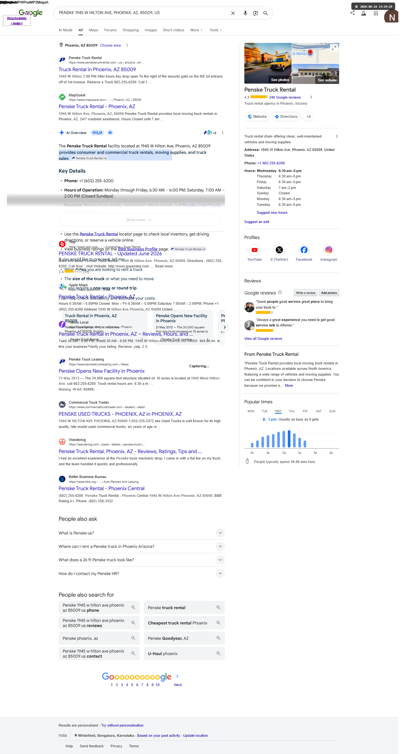Click the carousel next arrow in AI Overview
Screen dimensions: 403x754
[x=224, y=327]
